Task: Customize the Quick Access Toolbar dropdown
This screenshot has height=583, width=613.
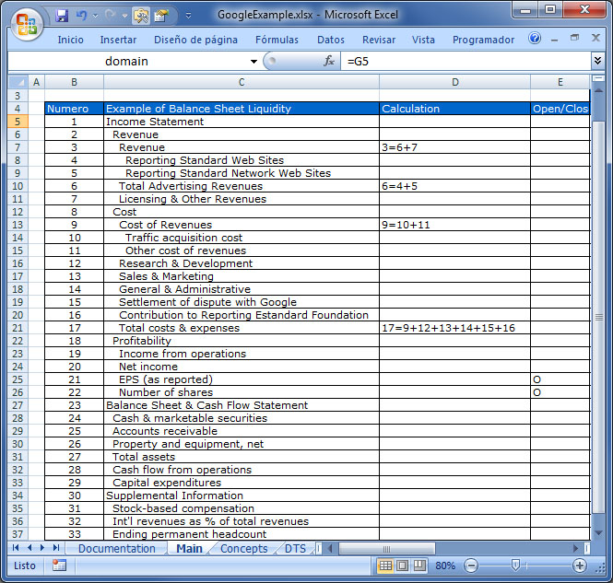Action: pos(188,16)
